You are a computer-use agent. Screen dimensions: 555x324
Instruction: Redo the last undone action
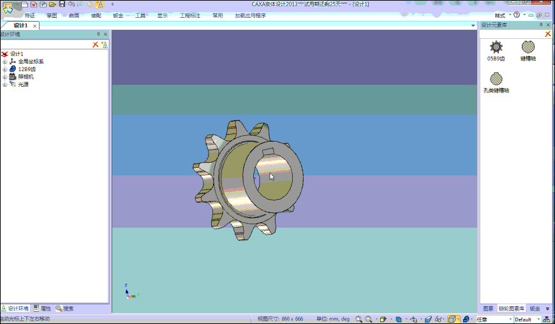[80, 4]
